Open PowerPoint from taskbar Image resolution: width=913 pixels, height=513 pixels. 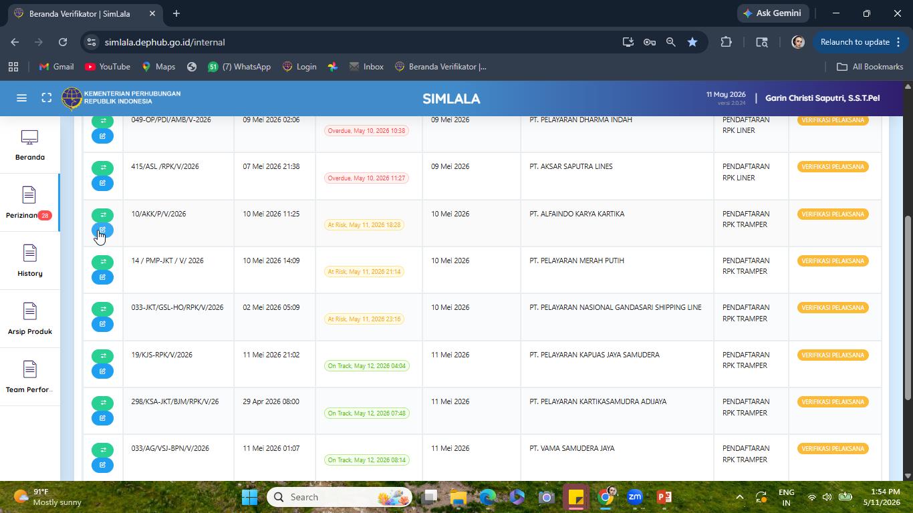tap(664, 497)
